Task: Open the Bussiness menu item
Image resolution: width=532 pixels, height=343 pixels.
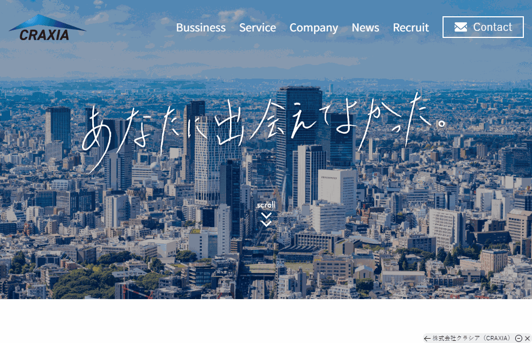Action: (201, 28)
